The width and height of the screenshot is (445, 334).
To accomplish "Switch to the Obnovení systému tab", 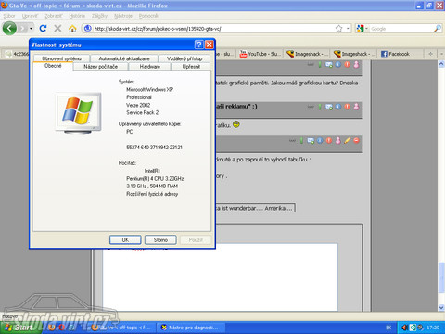I will coord(61,58).
